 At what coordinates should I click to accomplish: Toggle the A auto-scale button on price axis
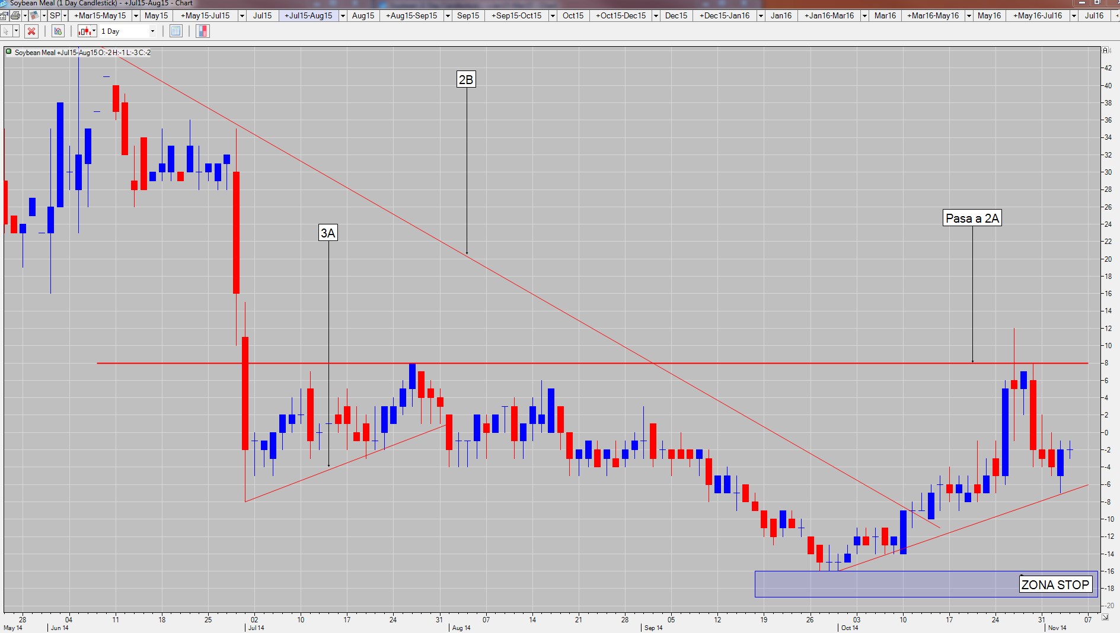(1106, 51)
